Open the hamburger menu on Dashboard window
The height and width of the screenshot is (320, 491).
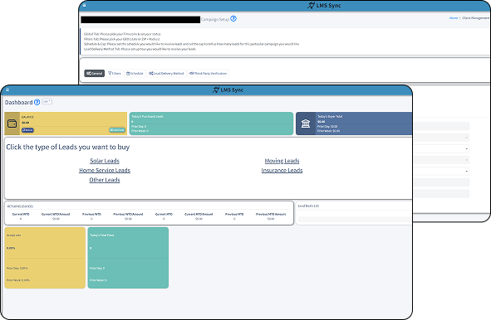point(7,90)
